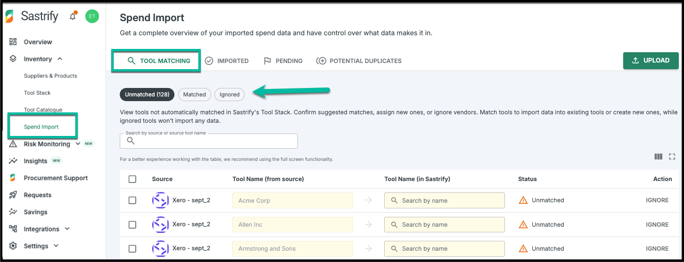Viewport: 684px width, 262px height.
Task: Click the Upload button
Action: click(x=651, y=61)
